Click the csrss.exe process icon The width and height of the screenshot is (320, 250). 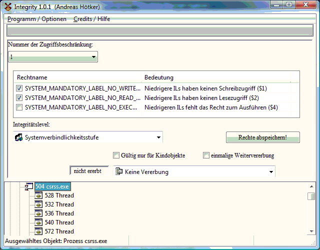pyautogui.click(x=29, y=186)
